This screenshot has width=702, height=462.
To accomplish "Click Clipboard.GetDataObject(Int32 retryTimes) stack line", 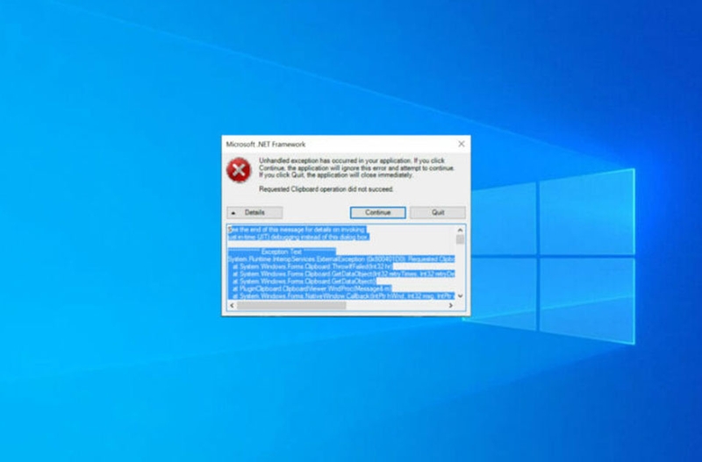I will (344, 274).
